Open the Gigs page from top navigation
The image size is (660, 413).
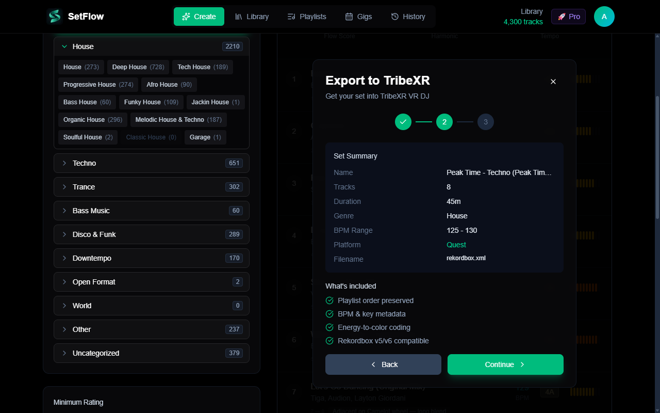click(358, 16)
